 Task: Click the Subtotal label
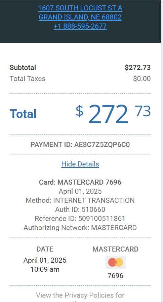click(x=23, y=68)
